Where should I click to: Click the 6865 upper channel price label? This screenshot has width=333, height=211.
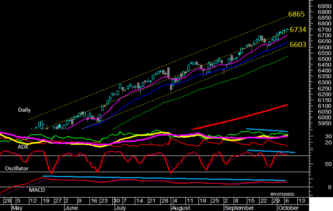pos(296,14)
